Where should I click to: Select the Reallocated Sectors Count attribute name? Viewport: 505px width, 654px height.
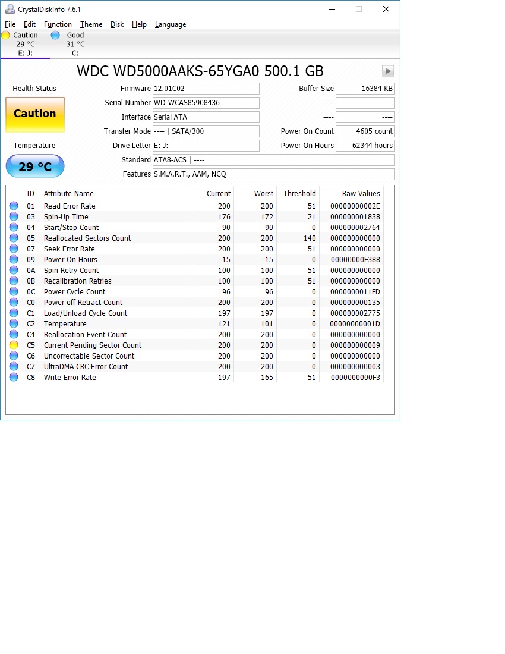coord(87,238)
